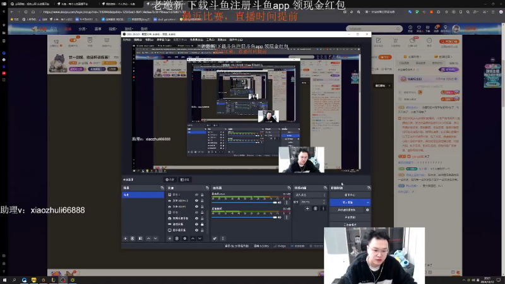Image resolution: width=505 pixels, height=284 pixels.
Task: Toggle visibility of top source row
Action: tap(196, 195)
